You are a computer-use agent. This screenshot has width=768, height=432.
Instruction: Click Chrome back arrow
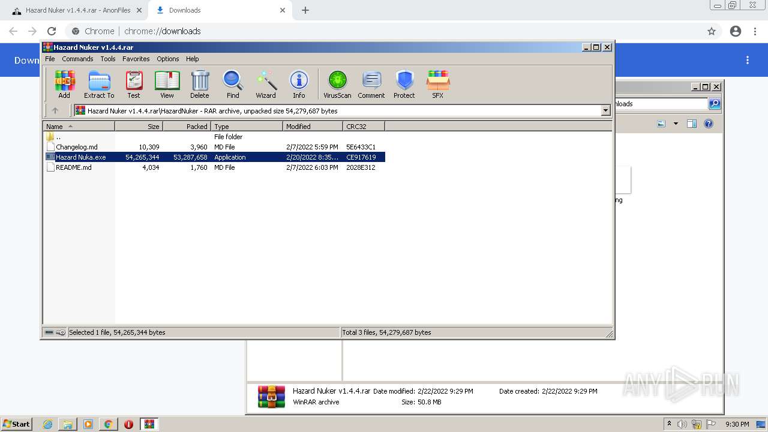[13, 31]
